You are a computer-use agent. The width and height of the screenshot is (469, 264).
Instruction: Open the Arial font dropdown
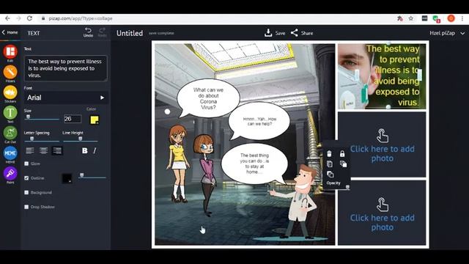(x=66, y=98)
